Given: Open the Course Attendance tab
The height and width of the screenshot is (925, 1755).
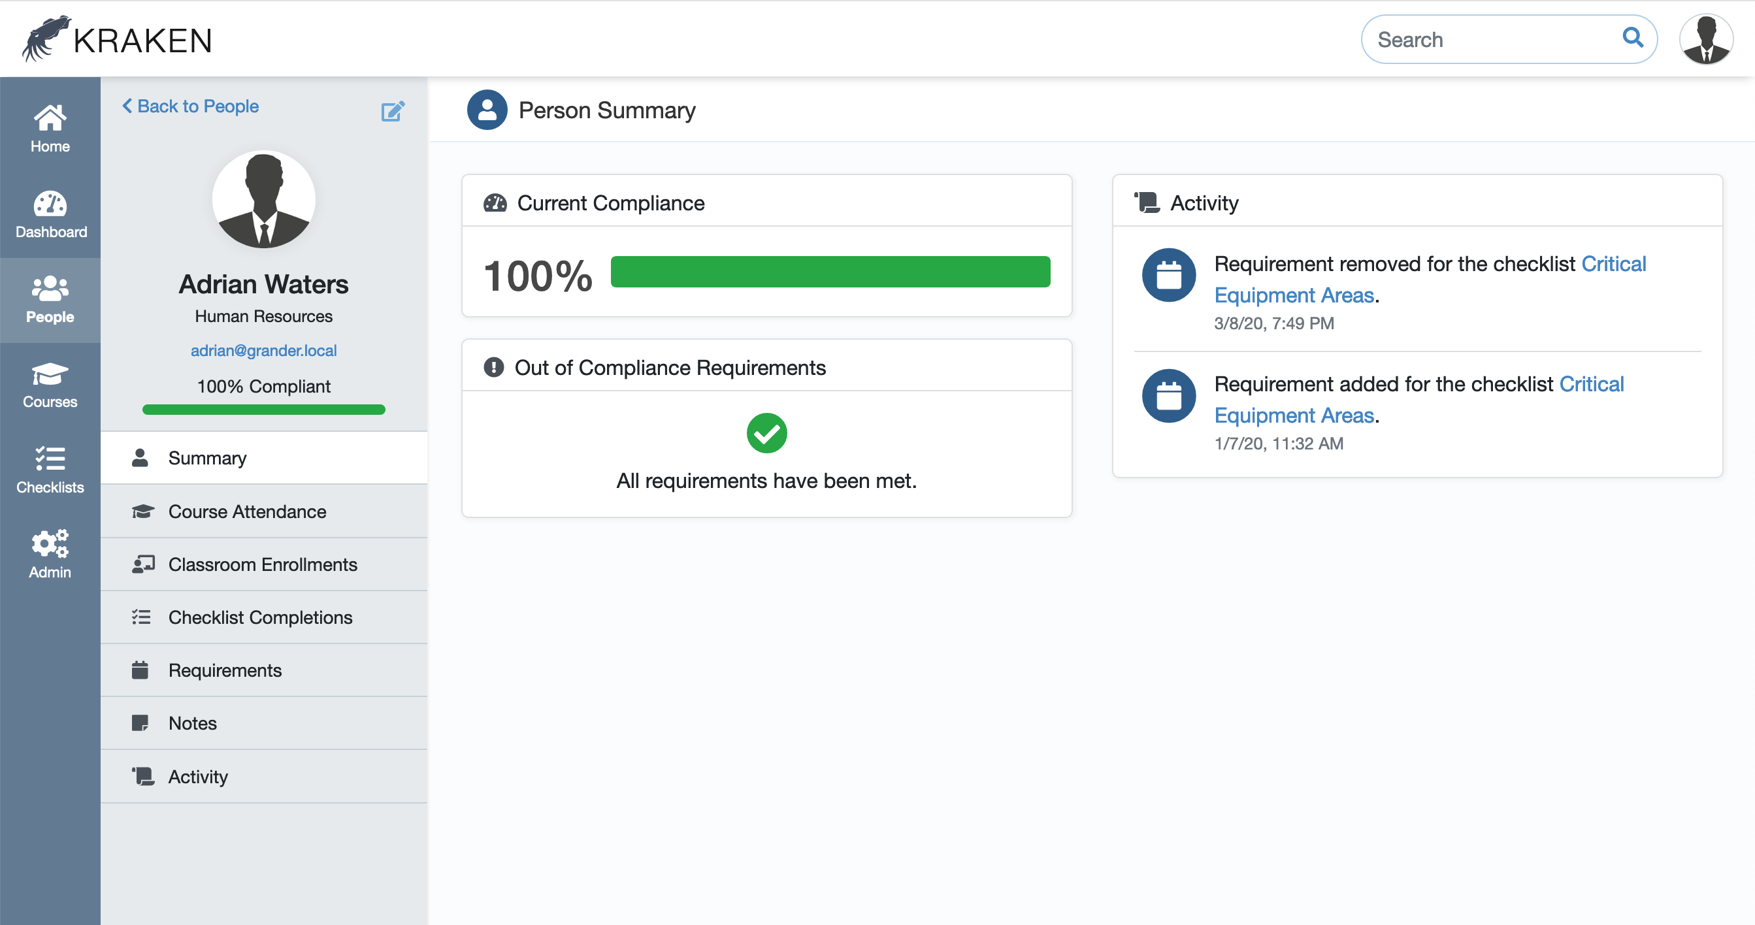Looking at the screenshot, I should (x=264, y=511).
